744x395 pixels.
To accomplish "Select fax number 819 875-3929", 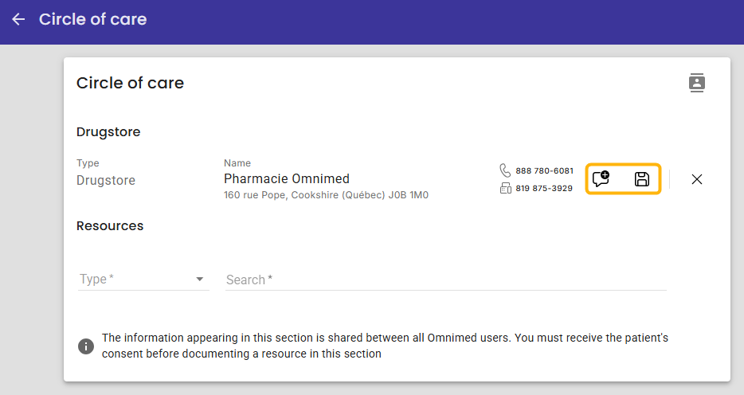I will click(544, 188).
